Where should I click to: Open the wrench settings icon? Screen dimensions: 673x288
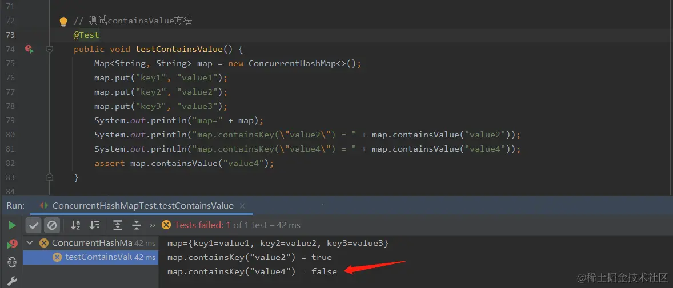tap(12, 281)
